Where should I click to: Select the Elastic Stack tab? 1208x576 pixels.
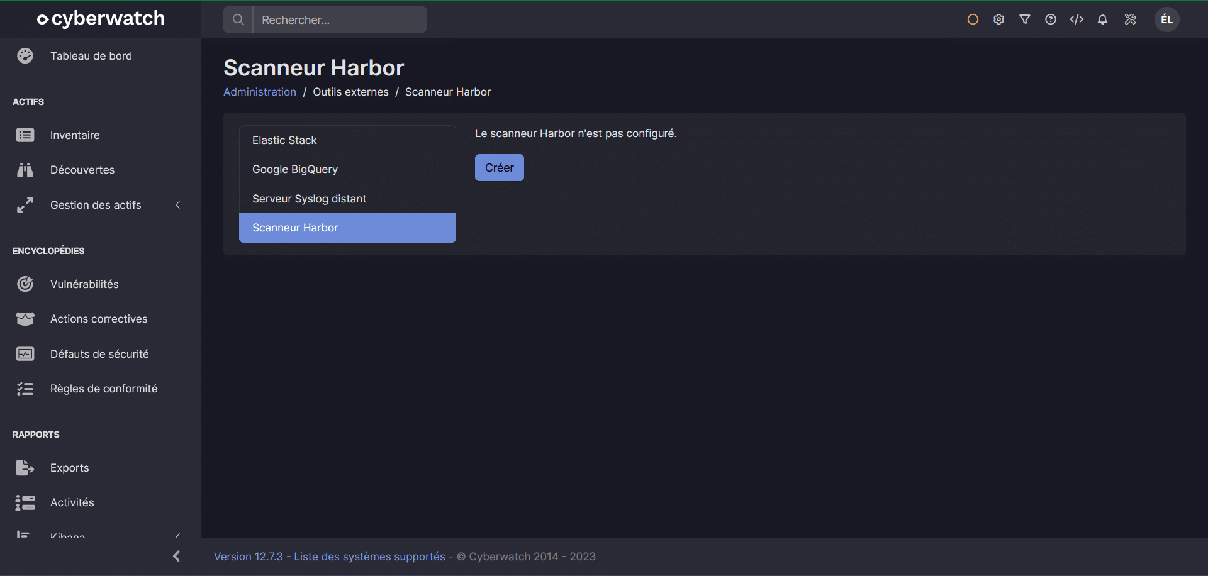tap(347, 140)
